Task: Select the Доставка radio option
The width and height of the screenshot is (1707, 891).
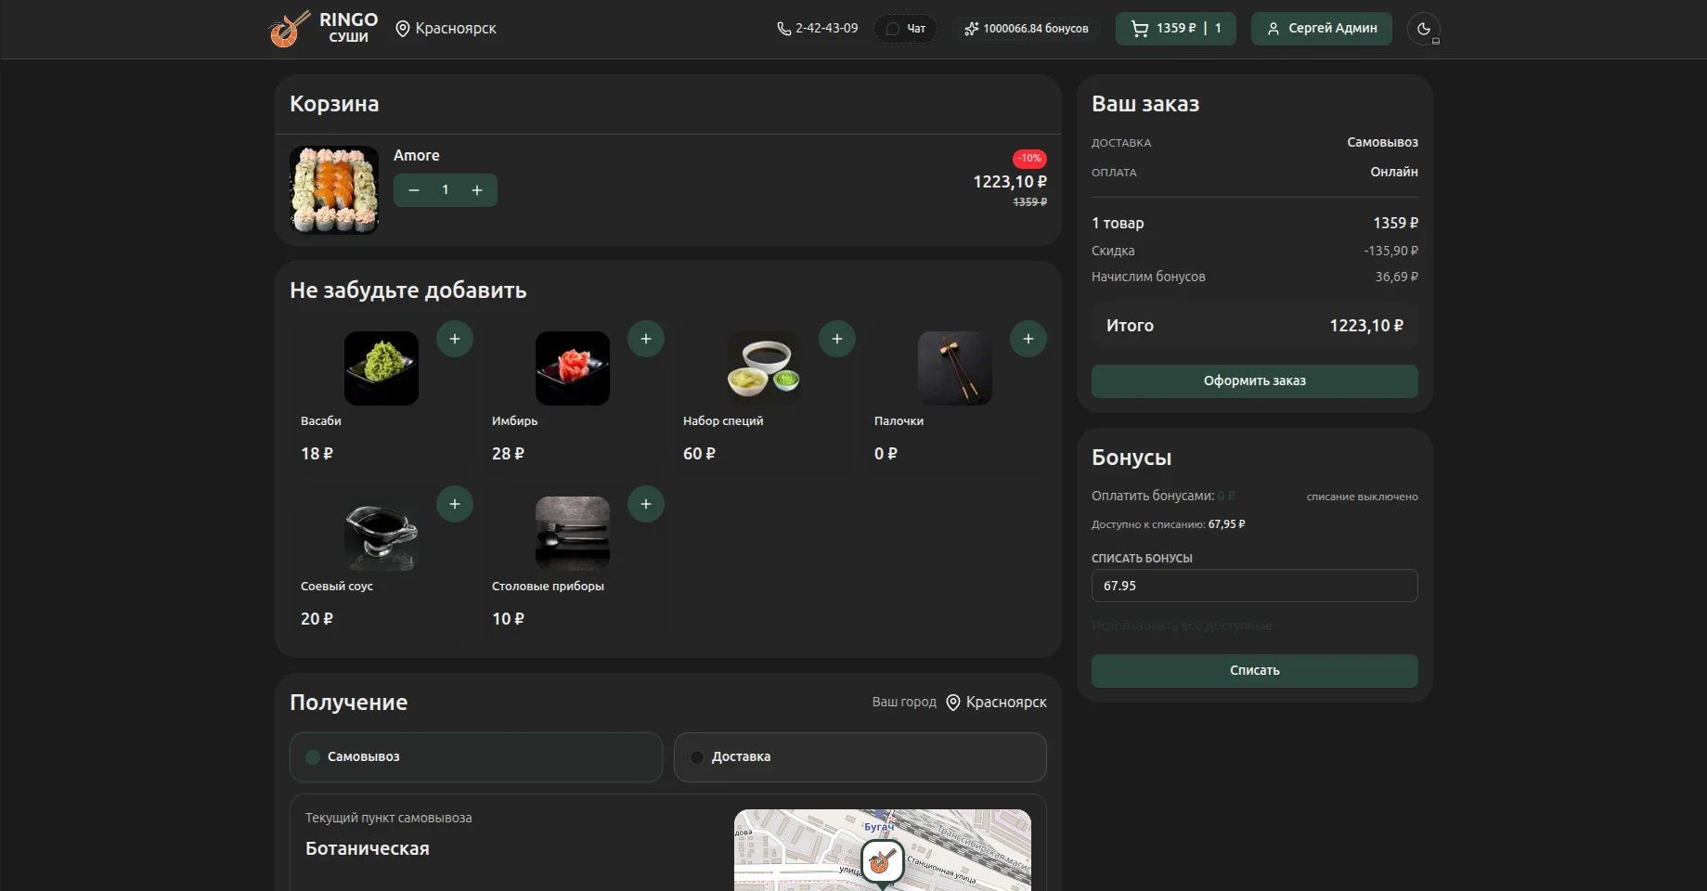Action: (860, 757)
